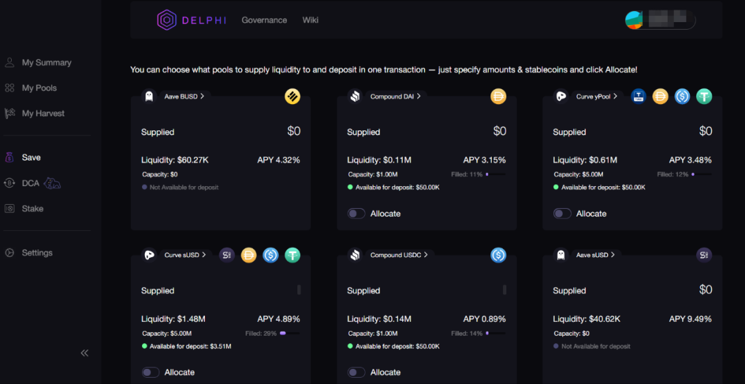This screenshot has height=384, width=745.
Task: Open Settings from the sidebar
Action: click(x=37, y=253)
